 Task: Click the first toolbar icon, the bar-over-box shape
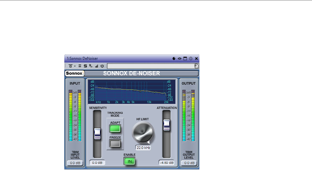tap(71, 66)
